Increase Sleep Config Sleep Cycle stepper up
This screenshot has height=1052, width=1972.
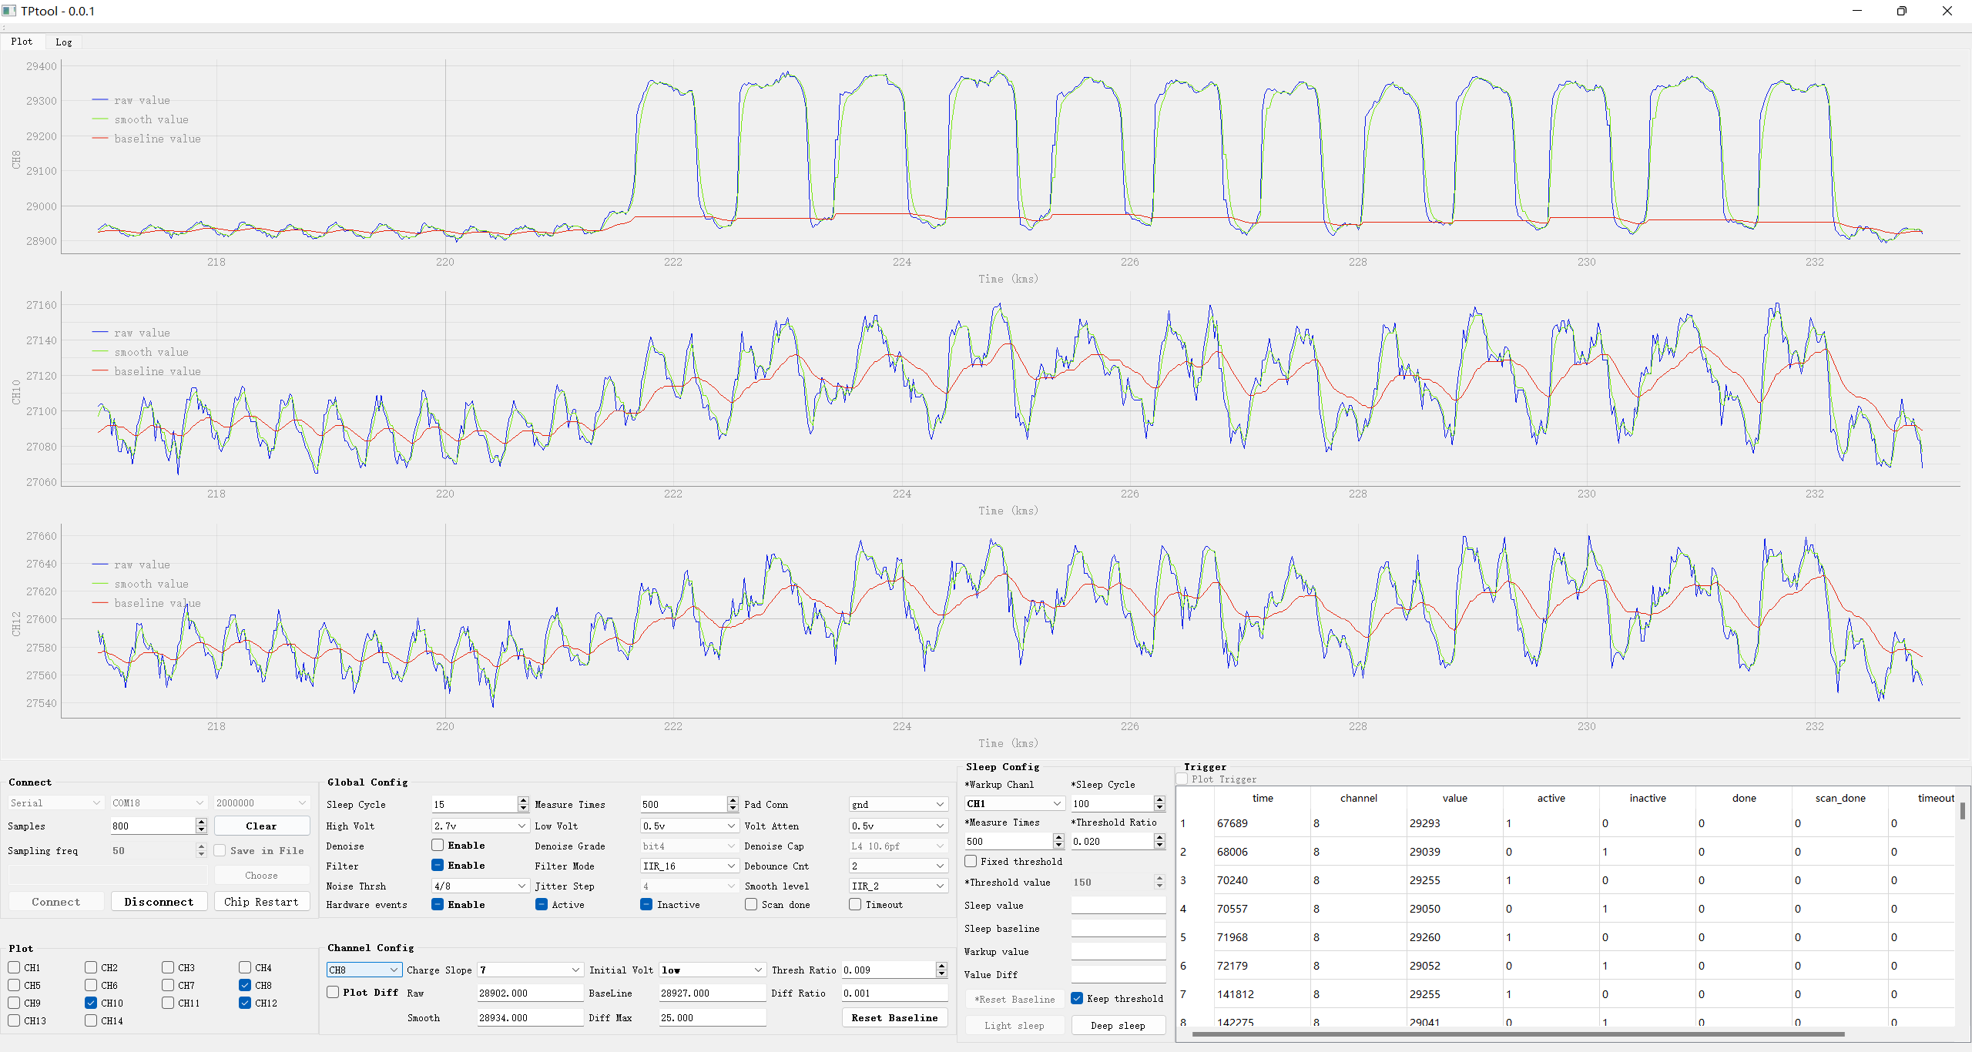coord(1159,799)
